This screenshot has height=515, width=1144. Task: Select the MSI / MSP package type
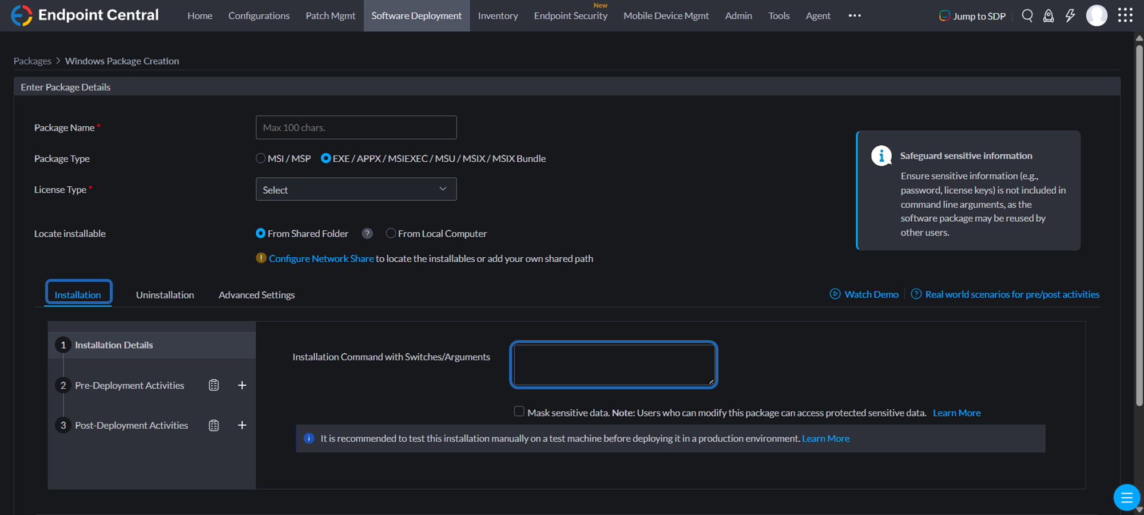(x=261, y=158)
